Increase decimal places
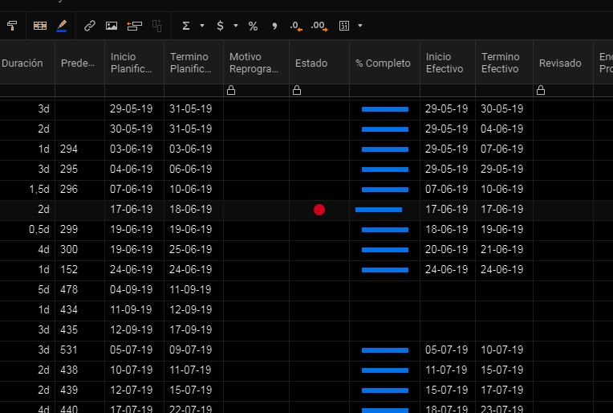The height and width of the screenshot is (413, 613). (319, 27)
